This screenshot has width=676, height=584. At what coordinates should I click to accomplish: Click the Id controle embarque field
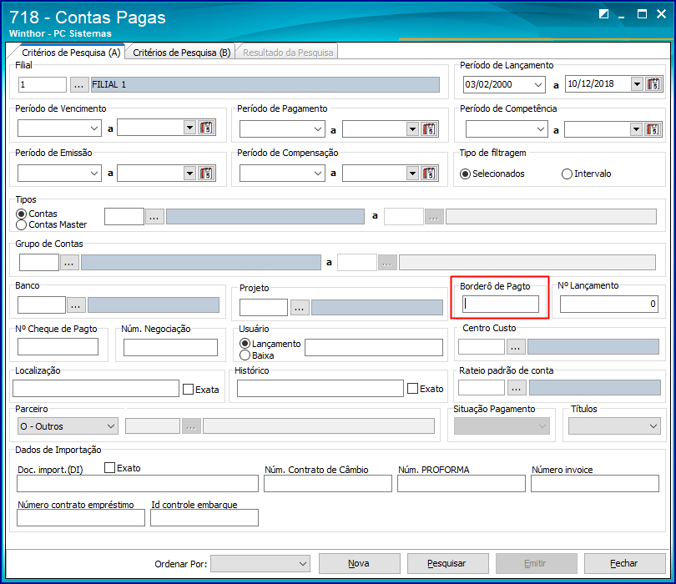204,517
